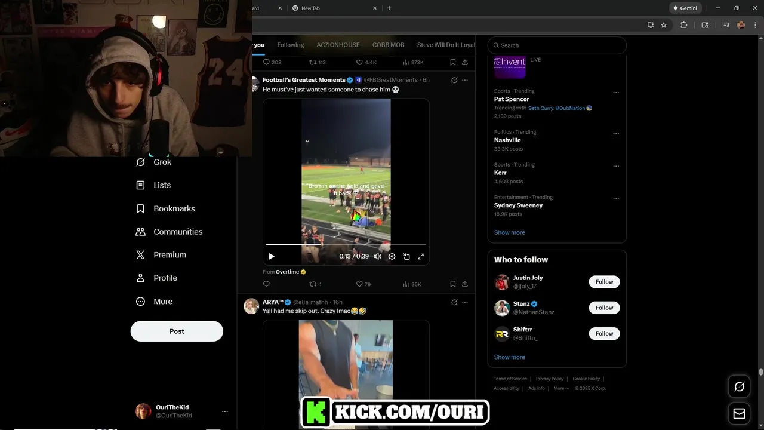Open the floating Grok button

click(x=739, y=387)
